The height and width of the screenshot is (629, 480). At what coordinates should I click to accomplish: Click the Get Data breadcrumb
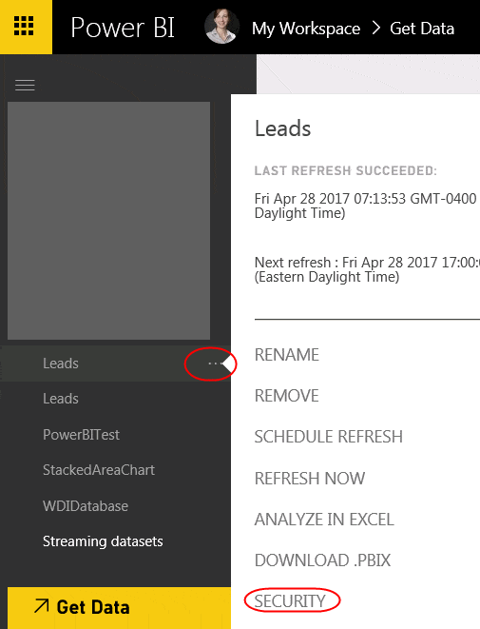pyautogui.click(x=422, y=29)
